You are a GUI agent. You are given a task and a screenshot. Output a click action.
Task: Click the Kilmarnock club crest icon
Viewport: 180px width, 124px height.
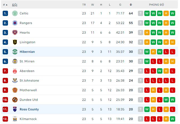point(15,119)
